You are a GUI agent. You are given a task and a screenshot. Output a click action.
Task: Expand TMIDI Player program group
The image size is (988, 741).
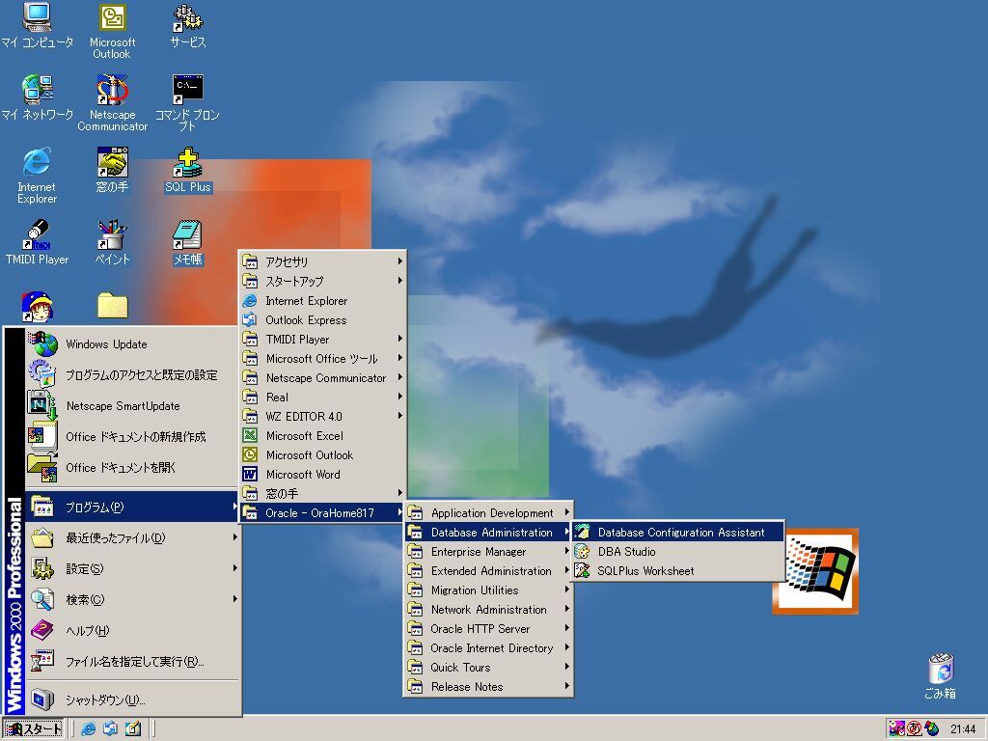322,339
